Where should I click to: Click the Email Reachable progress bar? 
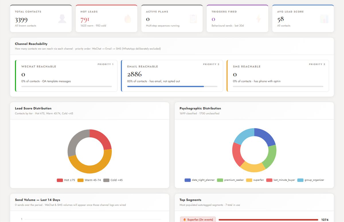tap(172, 86)
